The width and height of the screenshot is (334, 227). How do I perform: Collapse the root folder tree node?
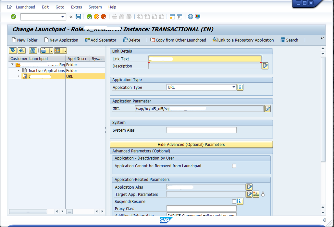coord(12,64)
